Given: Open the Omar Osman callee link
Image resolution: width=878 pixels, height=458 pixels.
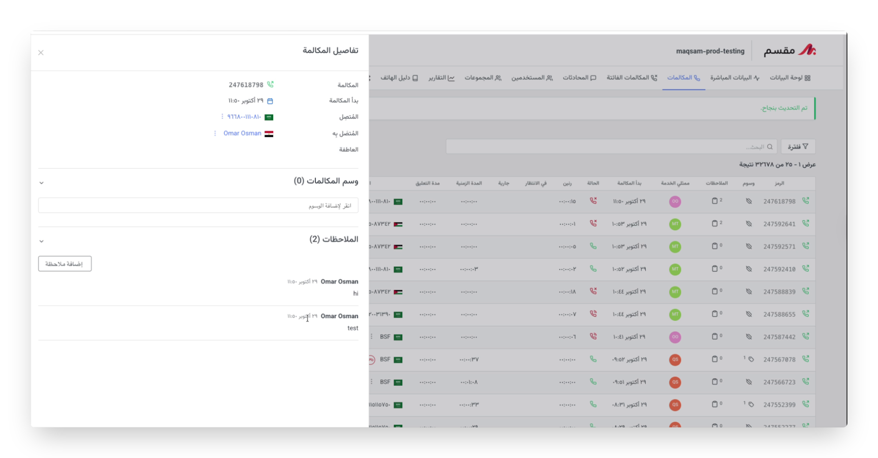Looking at the screenshot, I should pyautogui.click(x=242, y=133).
